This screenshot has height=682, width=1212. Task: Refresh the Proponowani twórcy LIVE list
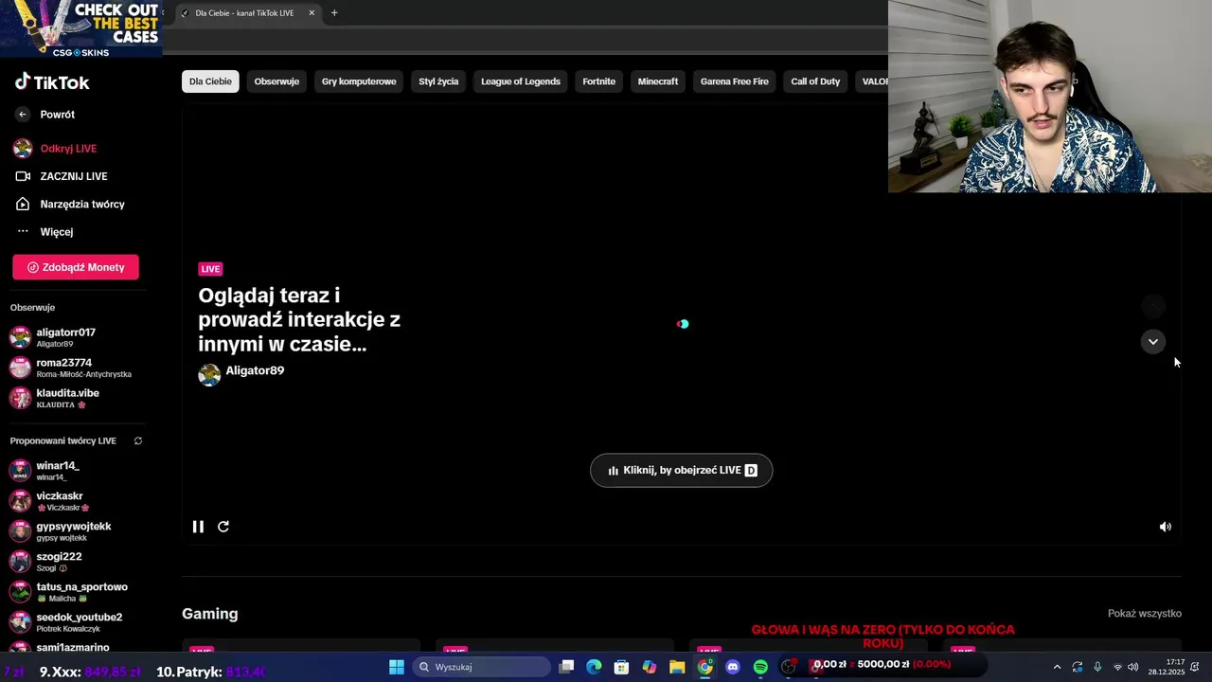pos(137,441)
